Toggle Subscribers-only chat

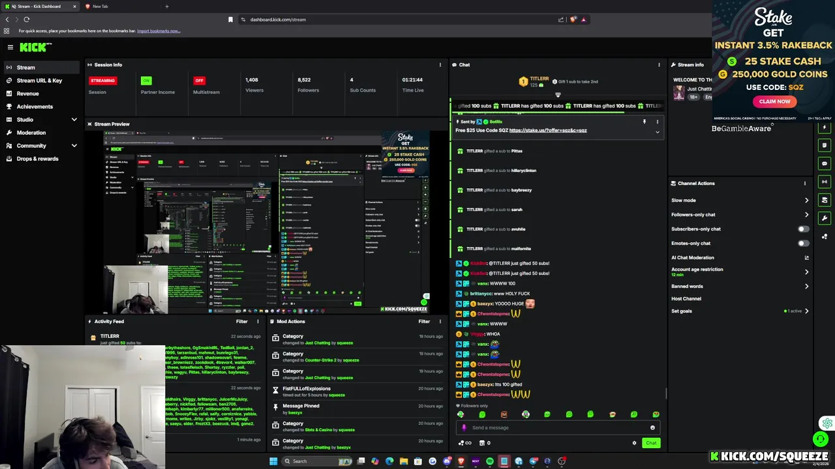pos(803,229)
